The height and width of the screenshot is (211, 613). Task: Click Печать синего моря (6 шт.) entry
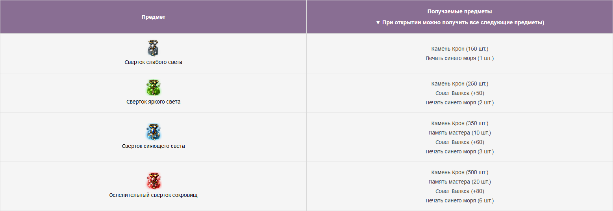click(x=460, y=200)
